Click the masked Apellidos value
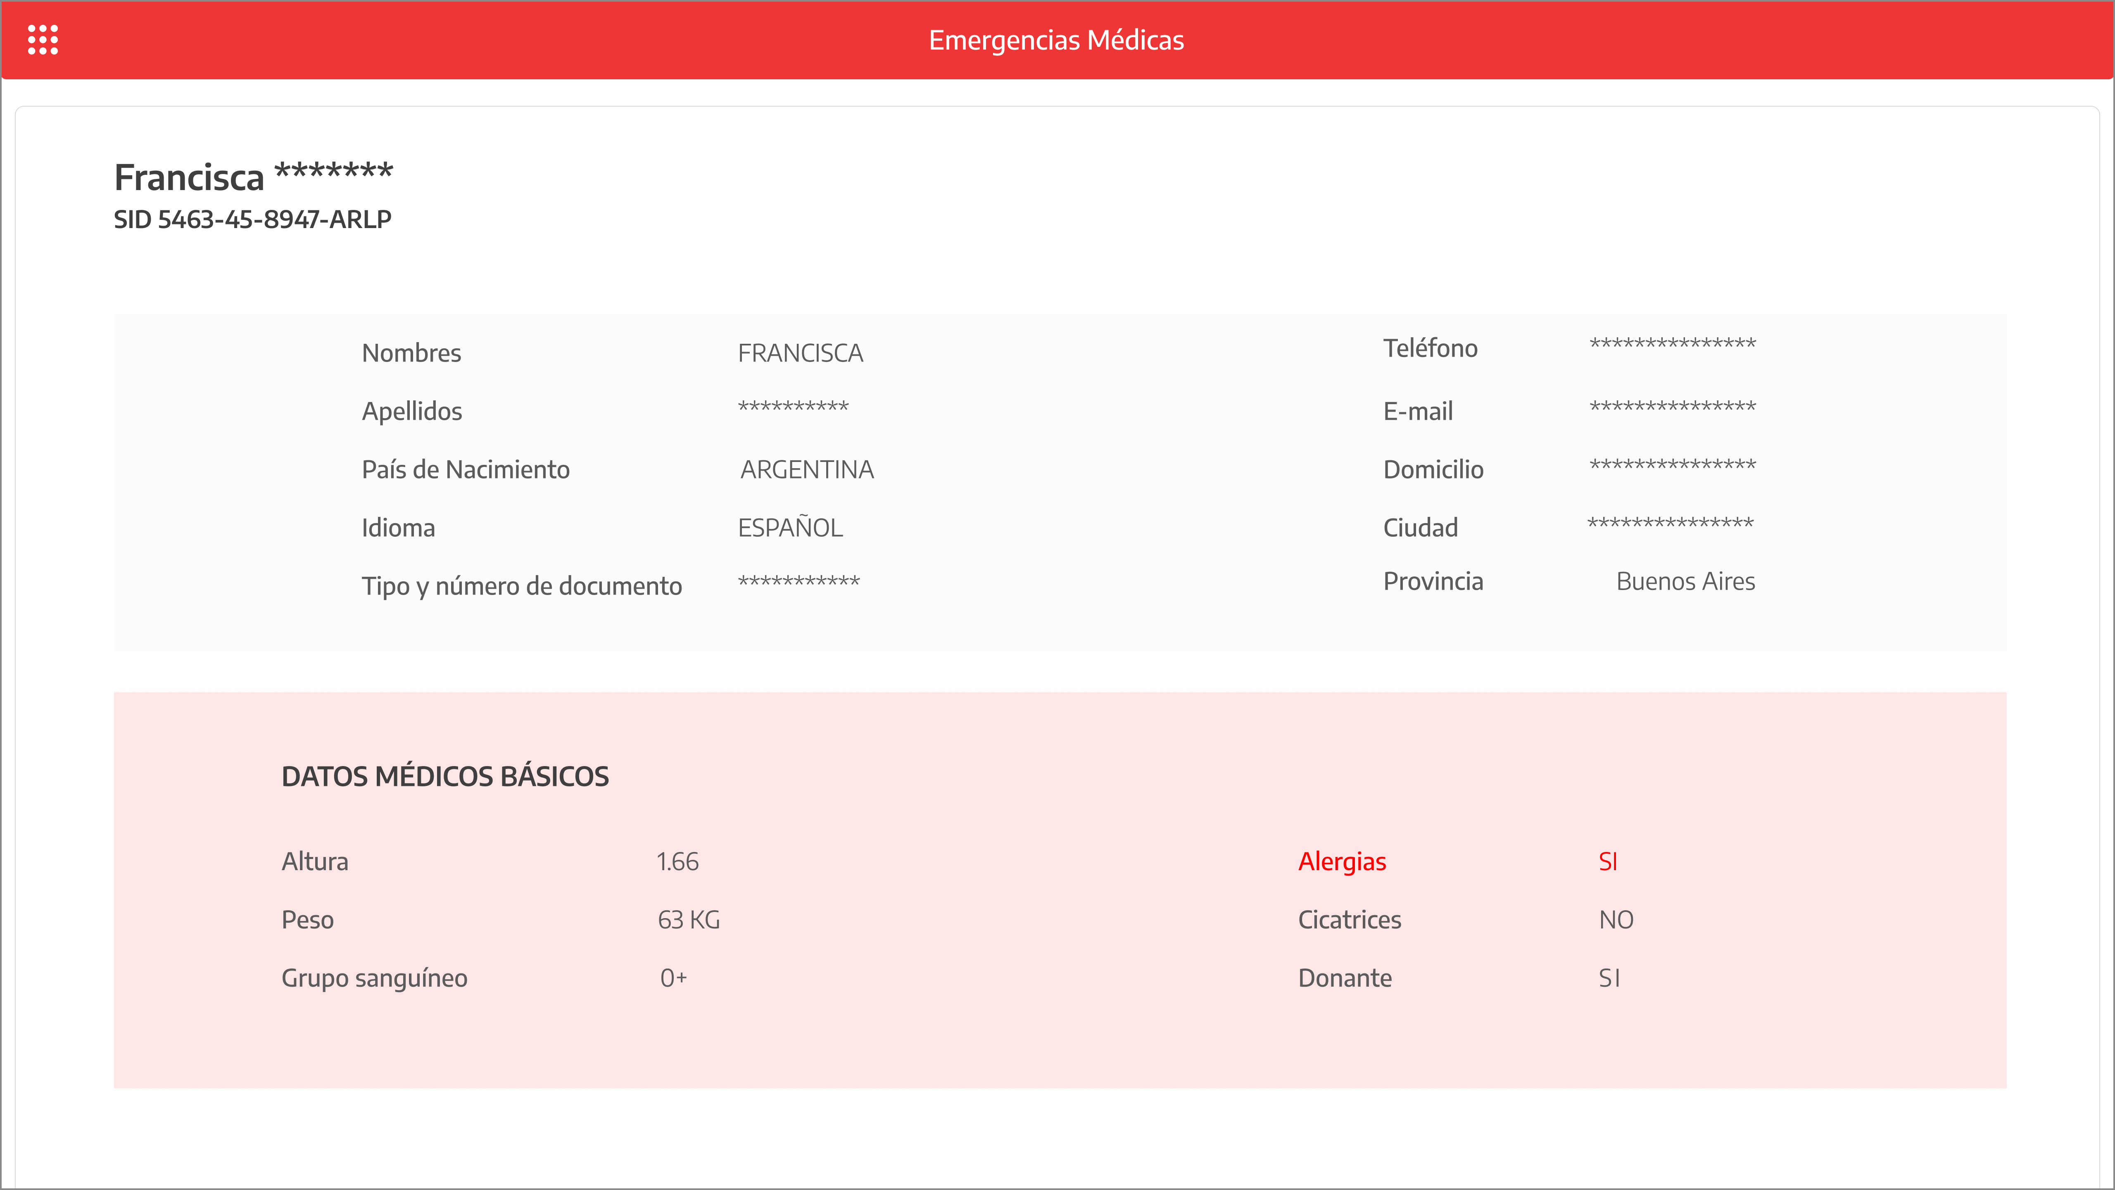 (x=792, y=408)
